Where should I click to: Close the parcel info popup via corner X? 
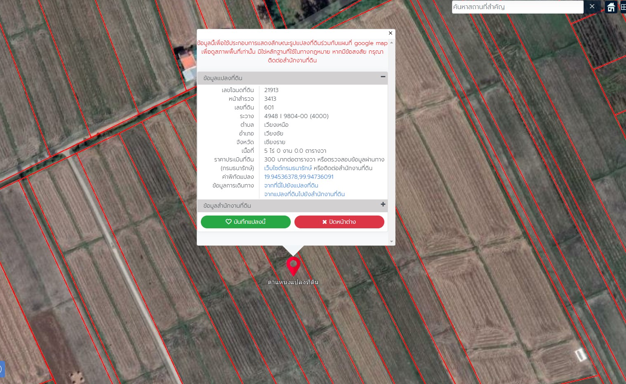[x=391, y=33]
